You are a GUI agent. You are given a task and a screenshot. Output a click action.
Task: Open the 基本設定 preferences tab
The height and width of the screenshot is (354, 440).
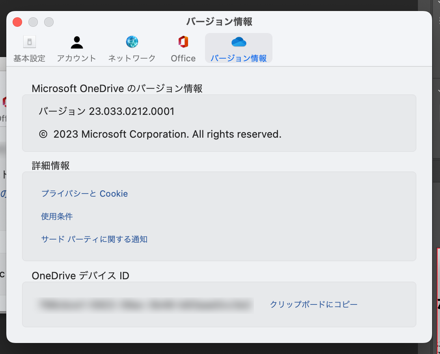[x=30, y=48]
